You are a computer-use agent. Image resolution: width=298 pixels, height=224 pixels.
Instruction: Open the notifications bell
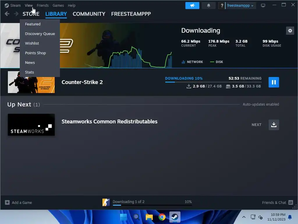(x=208, y=6)
